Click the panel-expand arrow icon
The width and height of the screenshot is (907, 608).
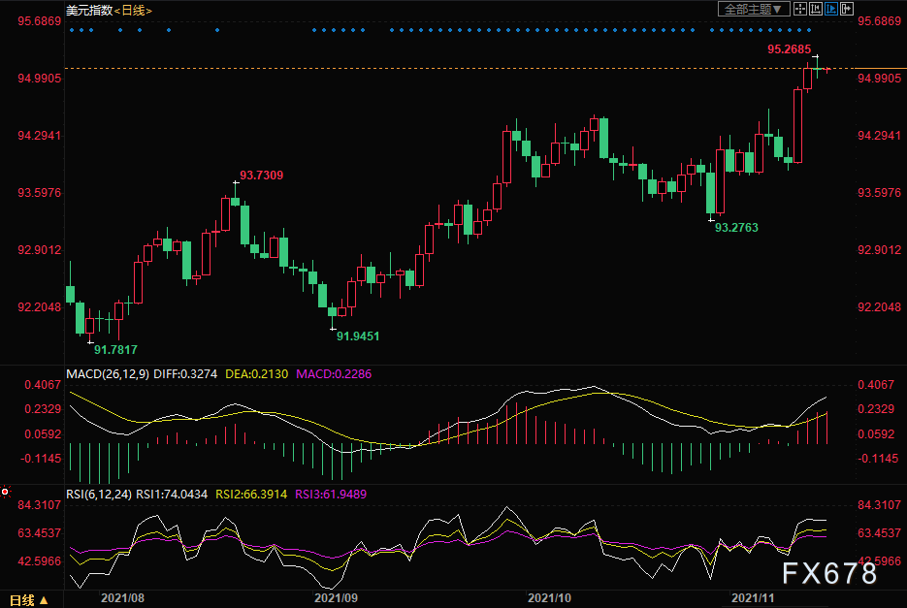pyautogui.click(x=847, y=9)
